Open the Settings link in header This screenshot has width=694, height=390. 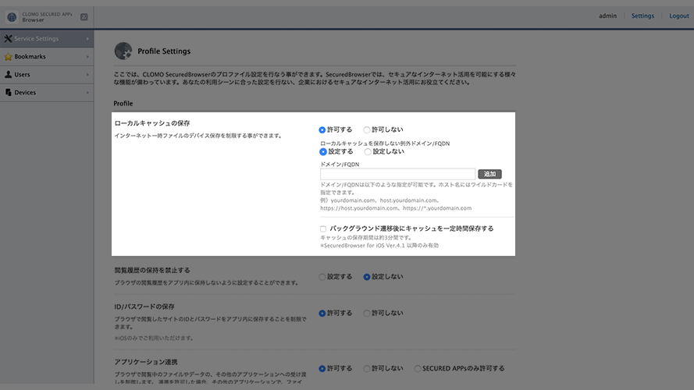(x=642, y=16)
